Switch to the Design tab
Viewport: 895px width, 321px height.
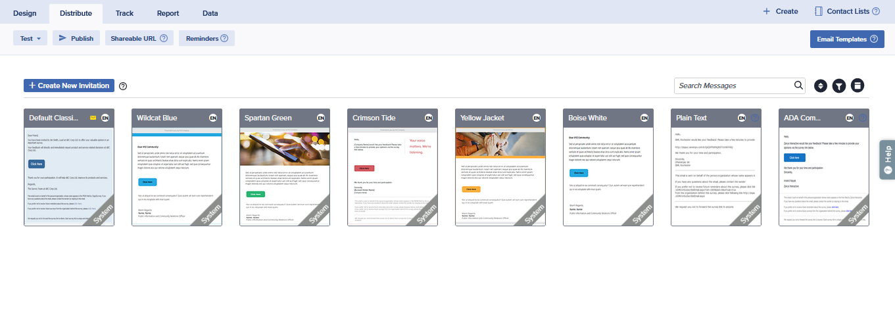(x=24, y=12)
